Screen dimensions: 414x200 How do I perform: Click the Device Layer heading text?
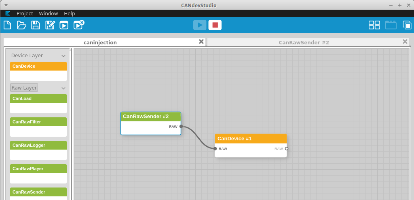tap(27, 56)
